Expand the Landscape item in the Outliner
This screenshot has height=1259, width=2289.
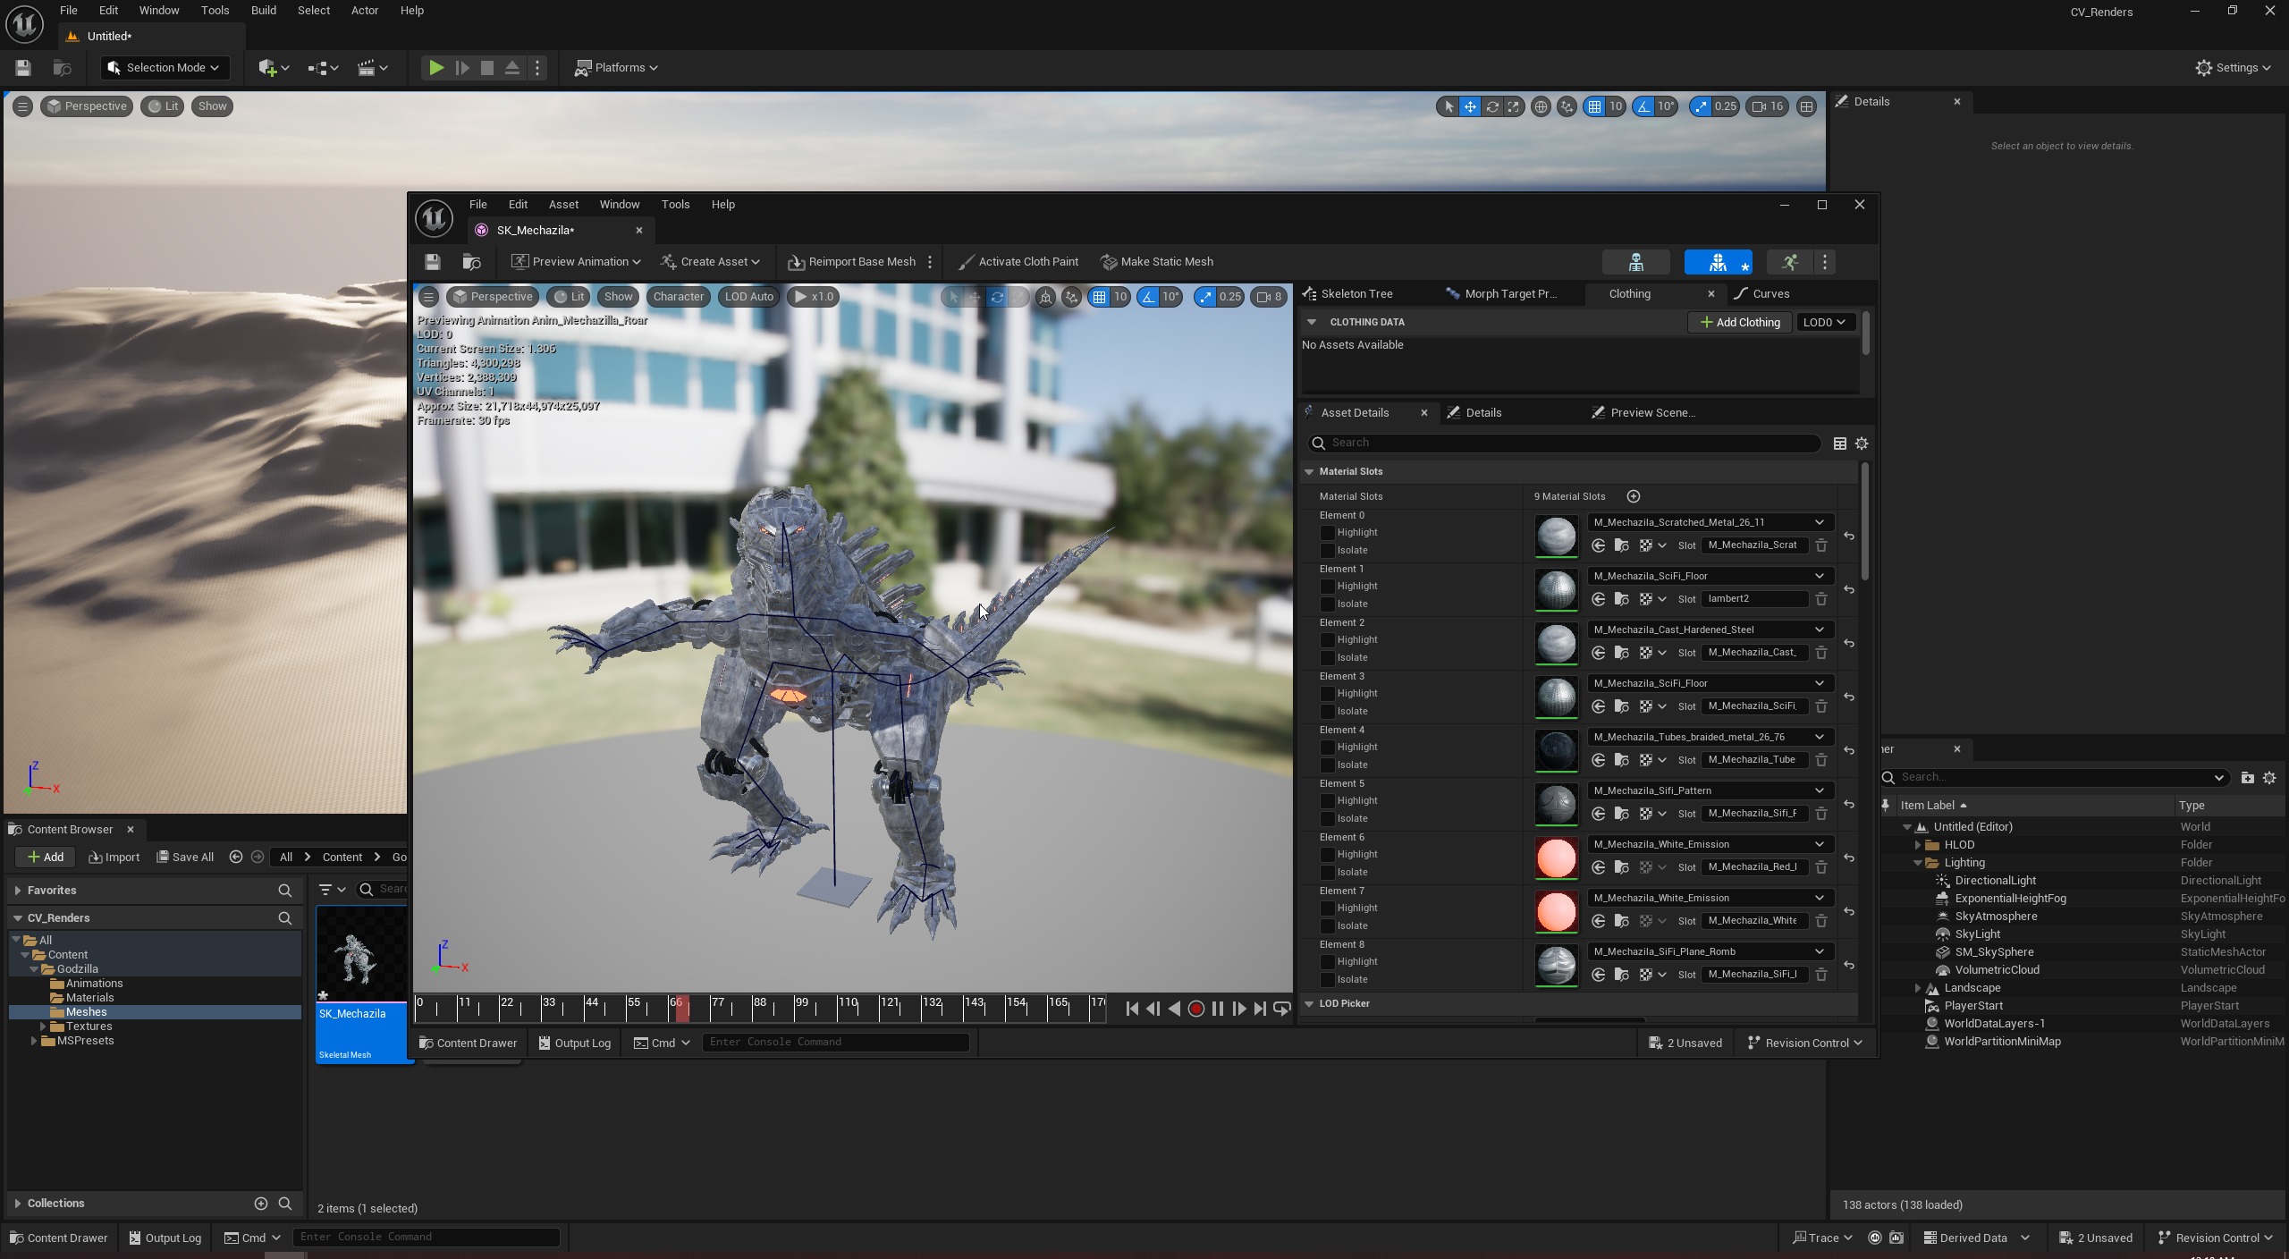[1918, 988]
